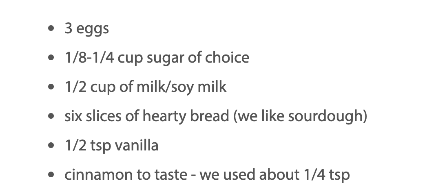
Task: Click the word 'sugar'
Action: 165,59
